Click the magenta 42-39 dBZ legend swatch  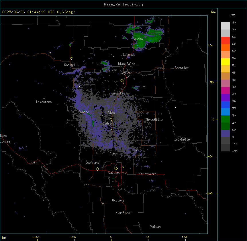click(x=225, y=90)
